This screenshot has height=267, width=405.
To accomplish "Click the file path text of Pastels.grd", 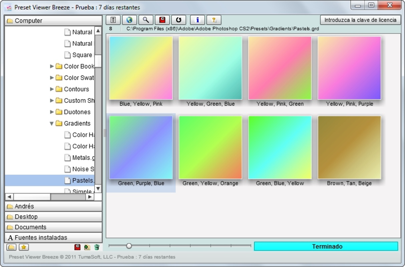I will tap(223, 29).
